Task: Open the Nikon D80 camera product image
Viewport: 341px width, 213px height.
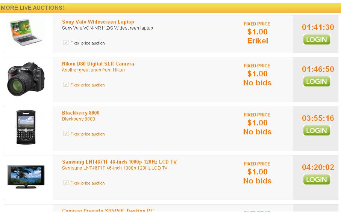Action: coord(26,79)
